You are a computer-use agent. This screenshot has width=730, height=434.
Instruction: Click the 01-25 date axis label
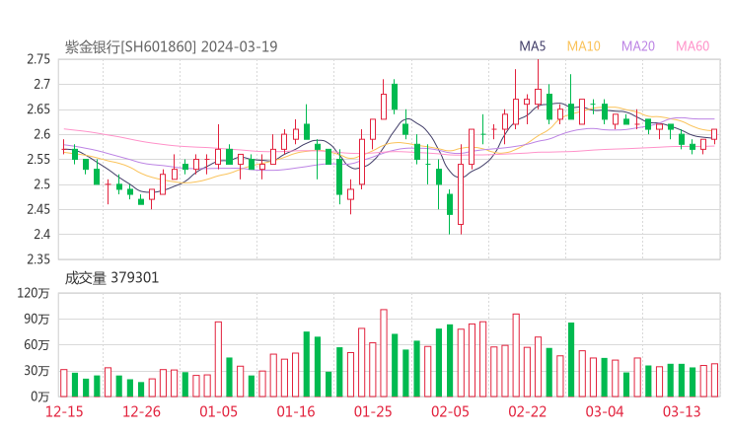pyautogui.click(x=373, y=411)
